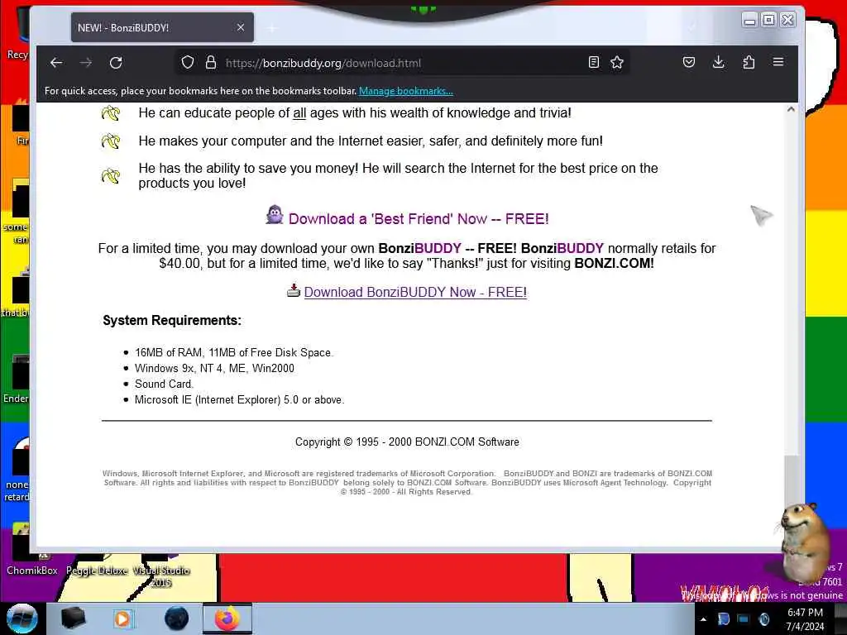Reload the BonziBUDDY page

pos(116,63)
